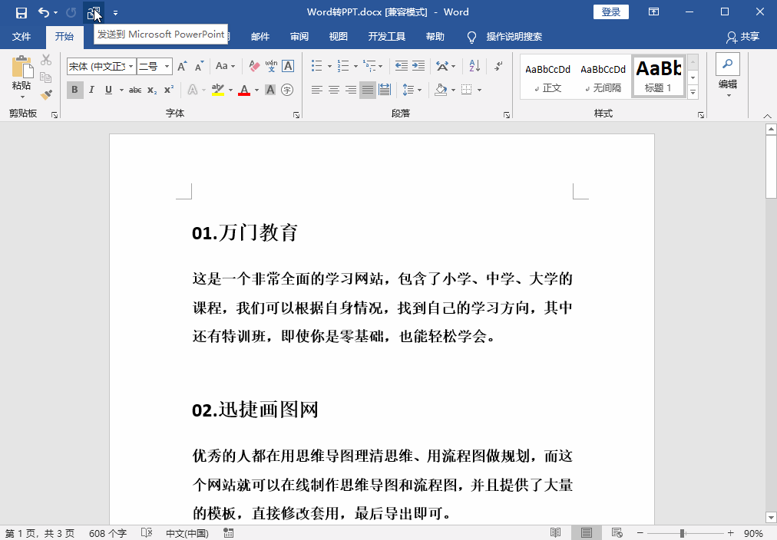The width and height of the screenshot is (777, 540).
Task: Click the lightbulb Tell Me icon
Action: tap(471, 37)
